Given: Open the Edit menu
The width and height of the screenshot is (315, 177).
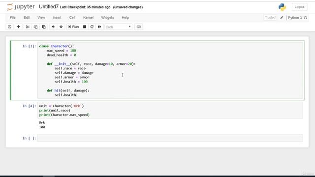Looking at the screenshot, I should click(27, 18).
